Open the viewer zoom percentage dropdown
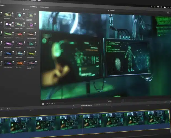This screenshot has height=138, width=171. pyautogui.click(x=169, y=13)
